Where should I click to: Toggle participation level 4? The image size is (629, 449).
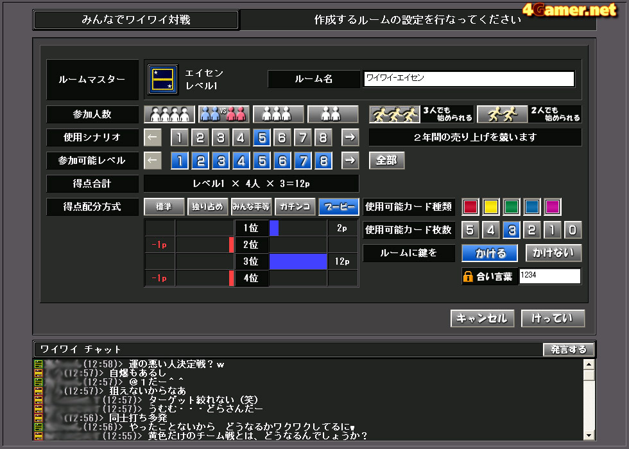[241, 161]
